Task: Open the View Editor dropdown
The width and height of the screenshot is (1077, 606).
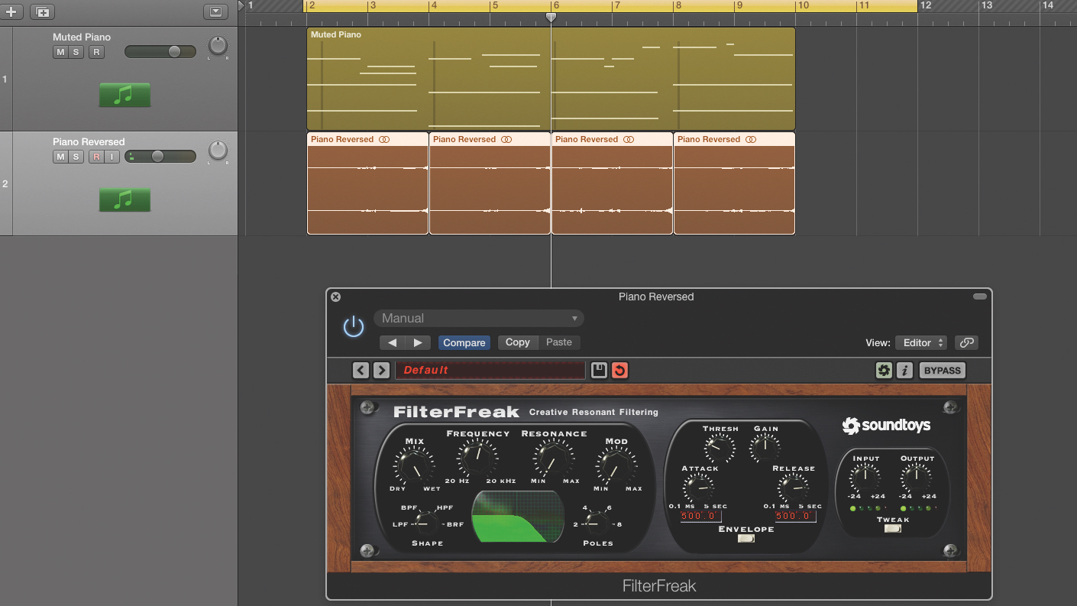Action: point(920,343)
